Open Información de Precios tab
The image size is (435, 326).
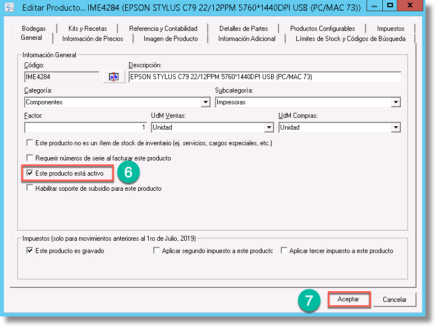(x=93, y=39)
